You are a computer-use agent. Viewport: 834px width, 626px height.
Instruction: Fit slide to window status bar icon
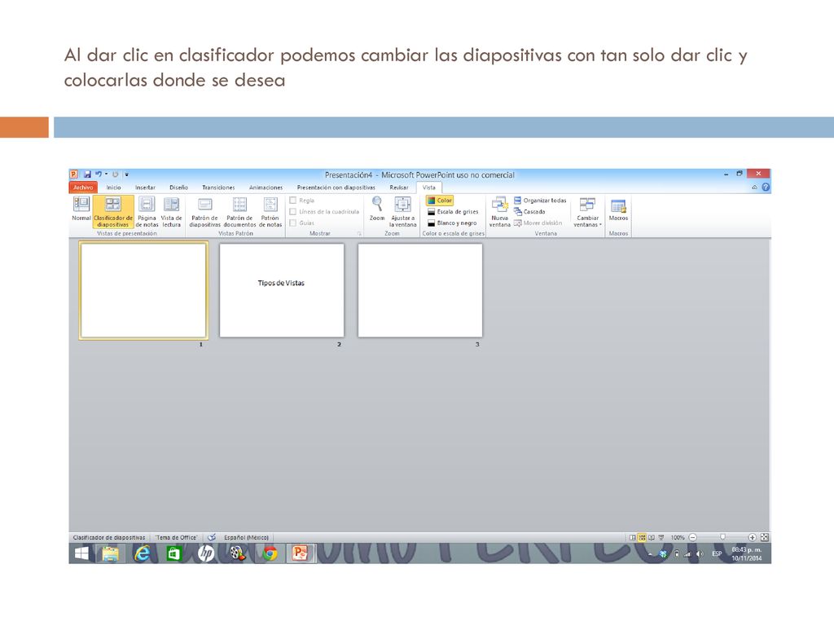pos(764,538)
